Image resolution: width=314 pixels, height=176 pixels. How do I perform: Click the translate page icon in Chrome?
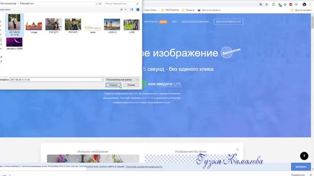tap(261, 4)
